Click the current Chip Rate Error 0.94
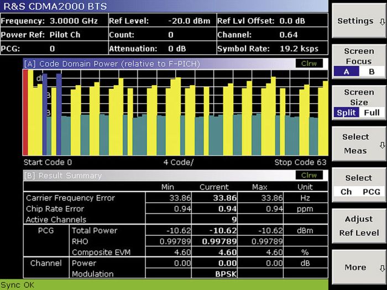Screen dimensions: 387x290 point(228,209)
